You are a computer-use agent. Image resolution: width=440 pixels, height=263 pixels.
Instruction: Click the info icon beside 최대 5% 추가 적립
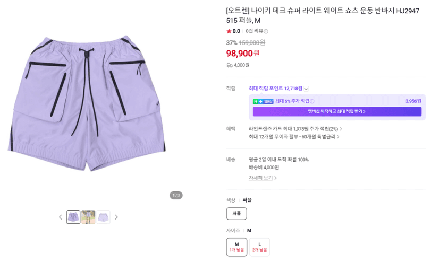coord(312,101)
